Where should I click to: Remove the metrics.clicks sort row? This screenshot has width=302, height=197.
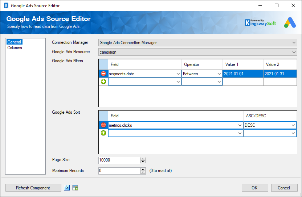103,125
